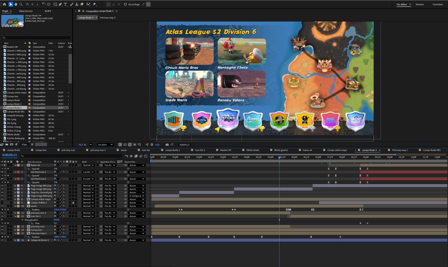Click stopwatch for Flou property
The width and height of the screenshot is (448, 267).
[29, 223]
